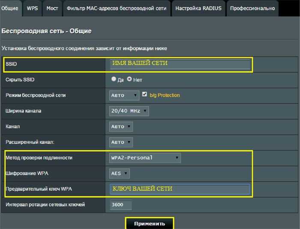Select Да for Скрыть SSID
Viewport: 300px width, 229px height.
(114, 79)
